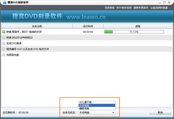
Task: Select 什么都不做 from the dropdown list
Action: (x=97, y=102)
